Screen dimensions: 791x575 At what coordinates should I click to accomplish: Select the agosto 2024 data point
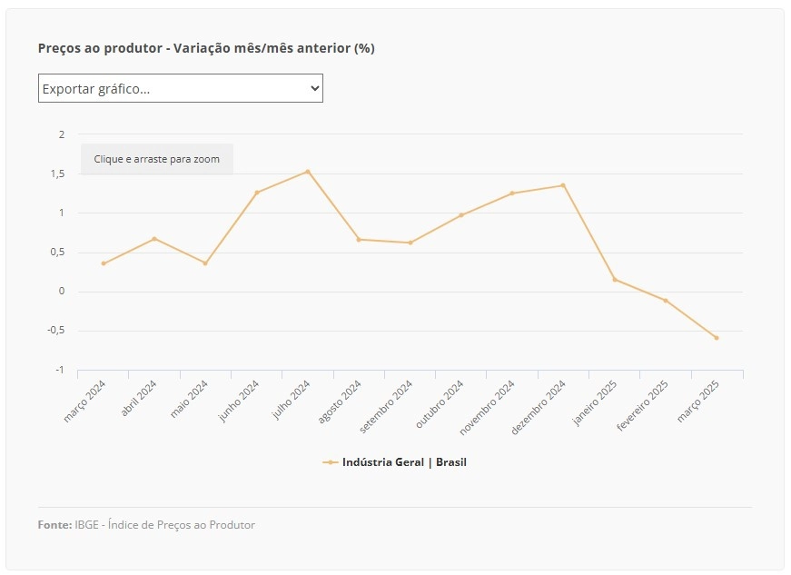point(359,240)
